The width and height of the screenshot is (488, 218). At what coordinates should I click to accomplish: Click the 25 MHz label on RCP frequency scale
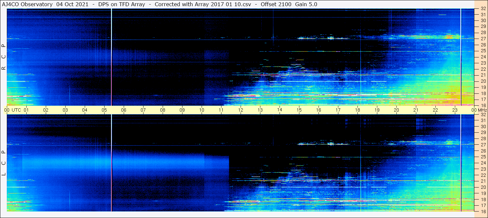pos(483,51)
